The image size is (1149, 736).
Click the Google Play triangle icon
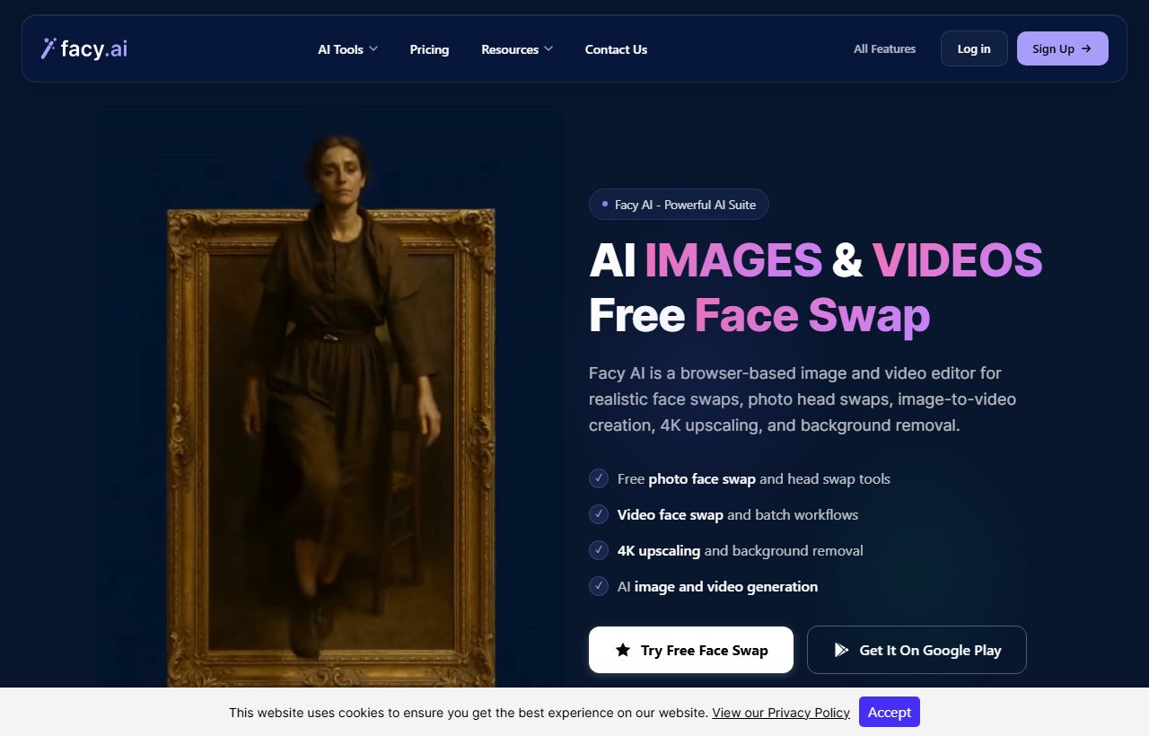tap(841, 650)
